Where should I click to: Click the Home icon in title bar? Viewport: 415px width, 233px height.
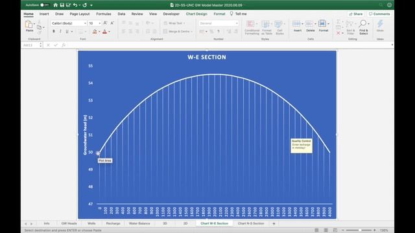tap(55, 5)
